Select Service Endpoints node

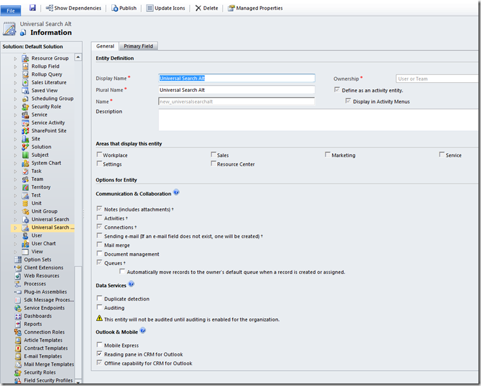(x=44, y=308)
